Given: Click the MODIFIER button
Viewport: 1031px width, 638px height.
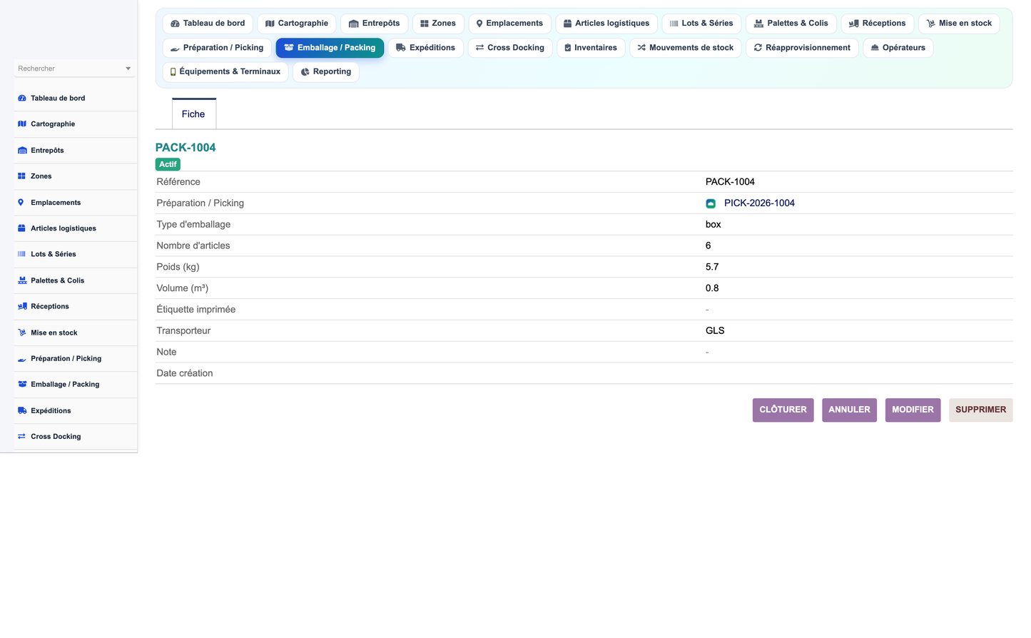Looking at the screenshot, I should [913, 410].
